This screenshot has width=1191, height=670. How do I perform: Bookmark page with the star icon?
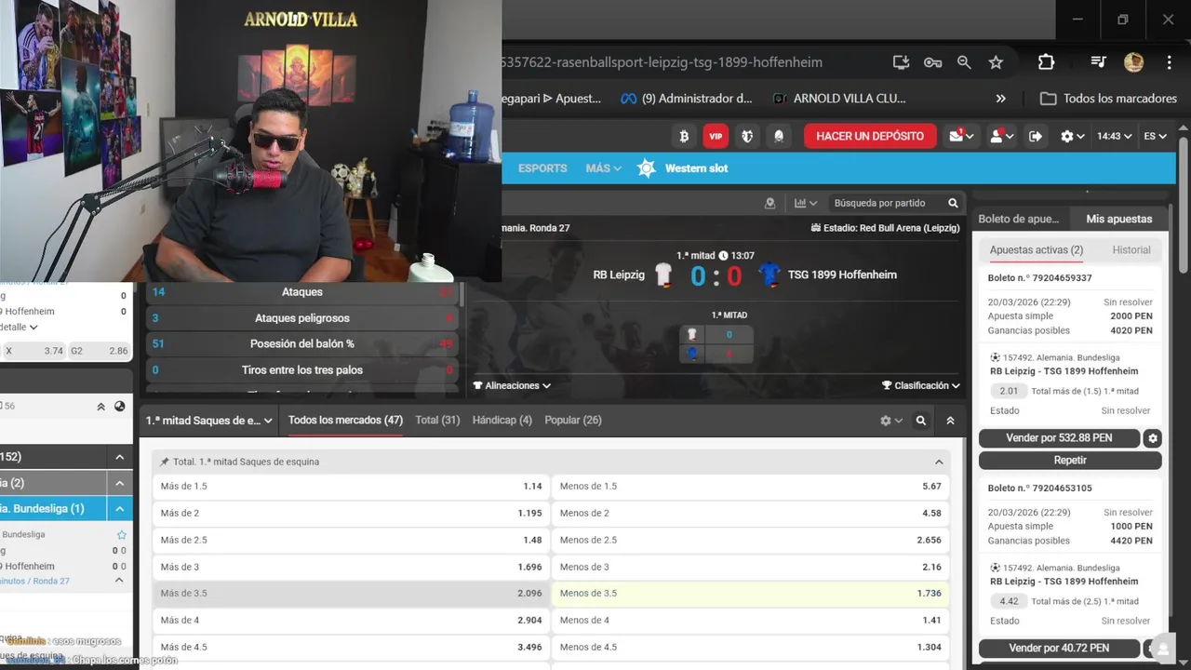996,62
